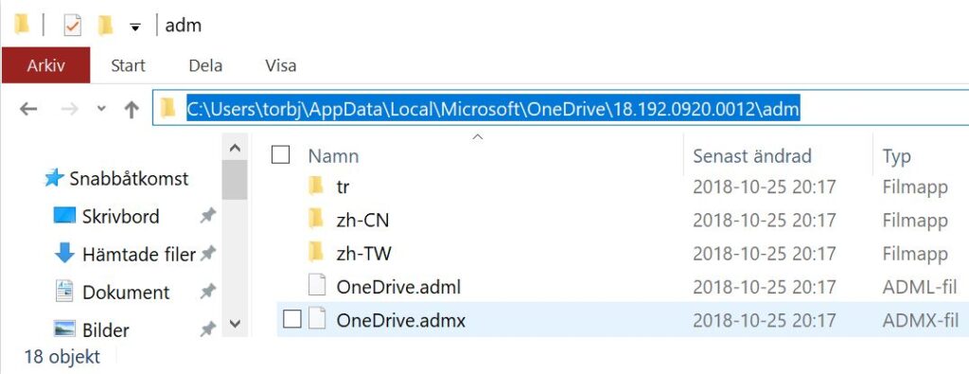969x374 pixels.
Task: Open Snabbåtkomst star icon in navigation pane
Action: coord(54,179)
